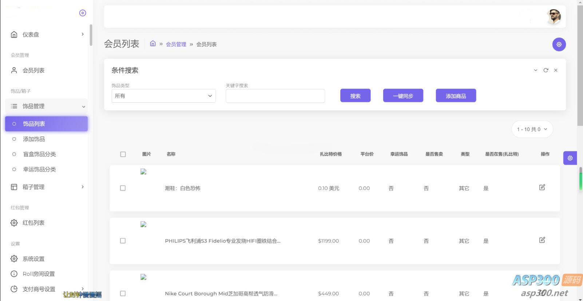583x301 pixels.
Task: Go to 红包列表 in sidebar menu
Action: [33, 223]
